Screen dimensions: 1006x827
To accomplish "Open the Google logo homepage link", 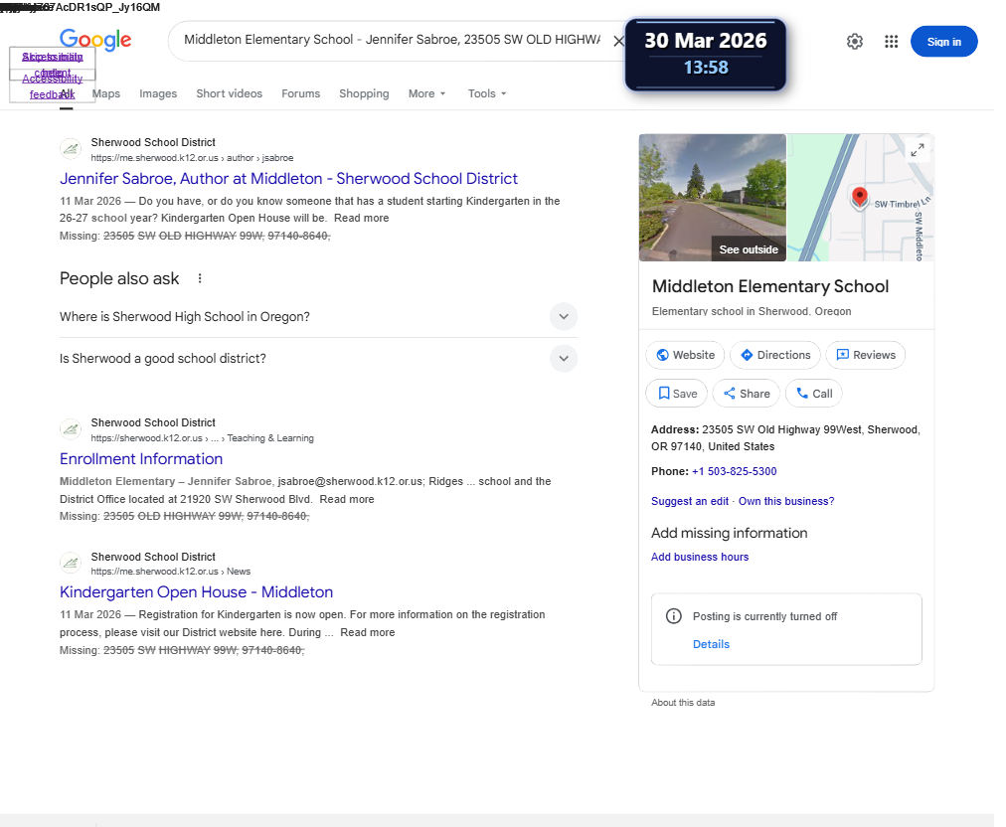I will (x=95, y=40).
